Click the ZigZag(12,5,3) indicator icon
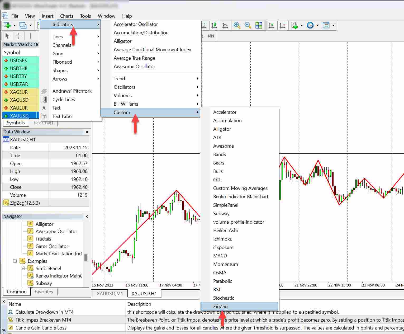 click(6, 203)
